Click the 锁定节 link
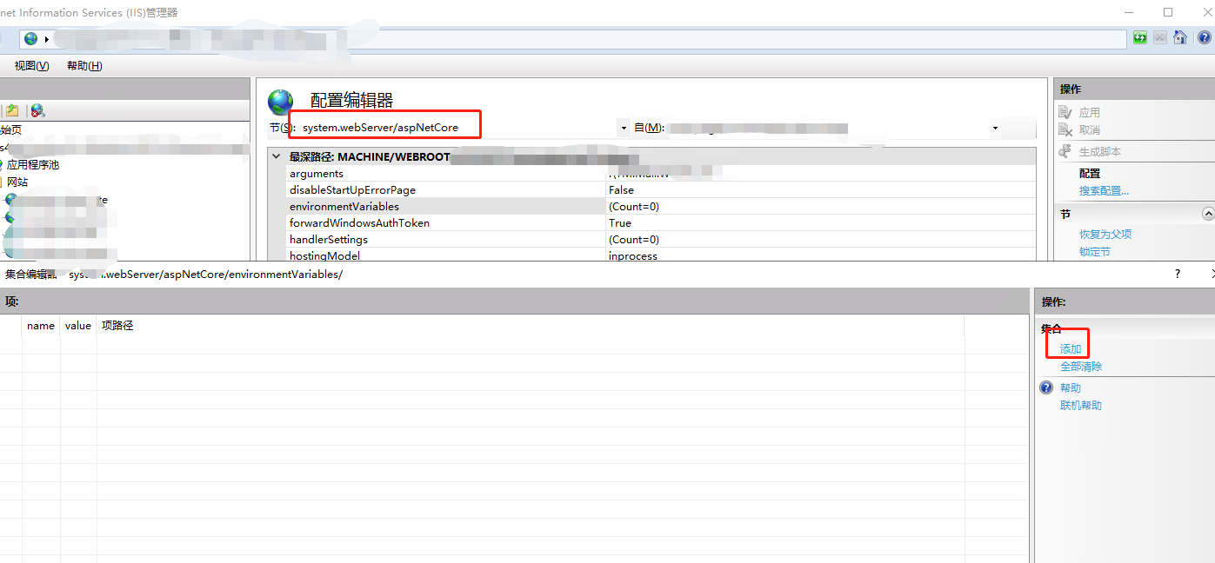 (1095, 252)
